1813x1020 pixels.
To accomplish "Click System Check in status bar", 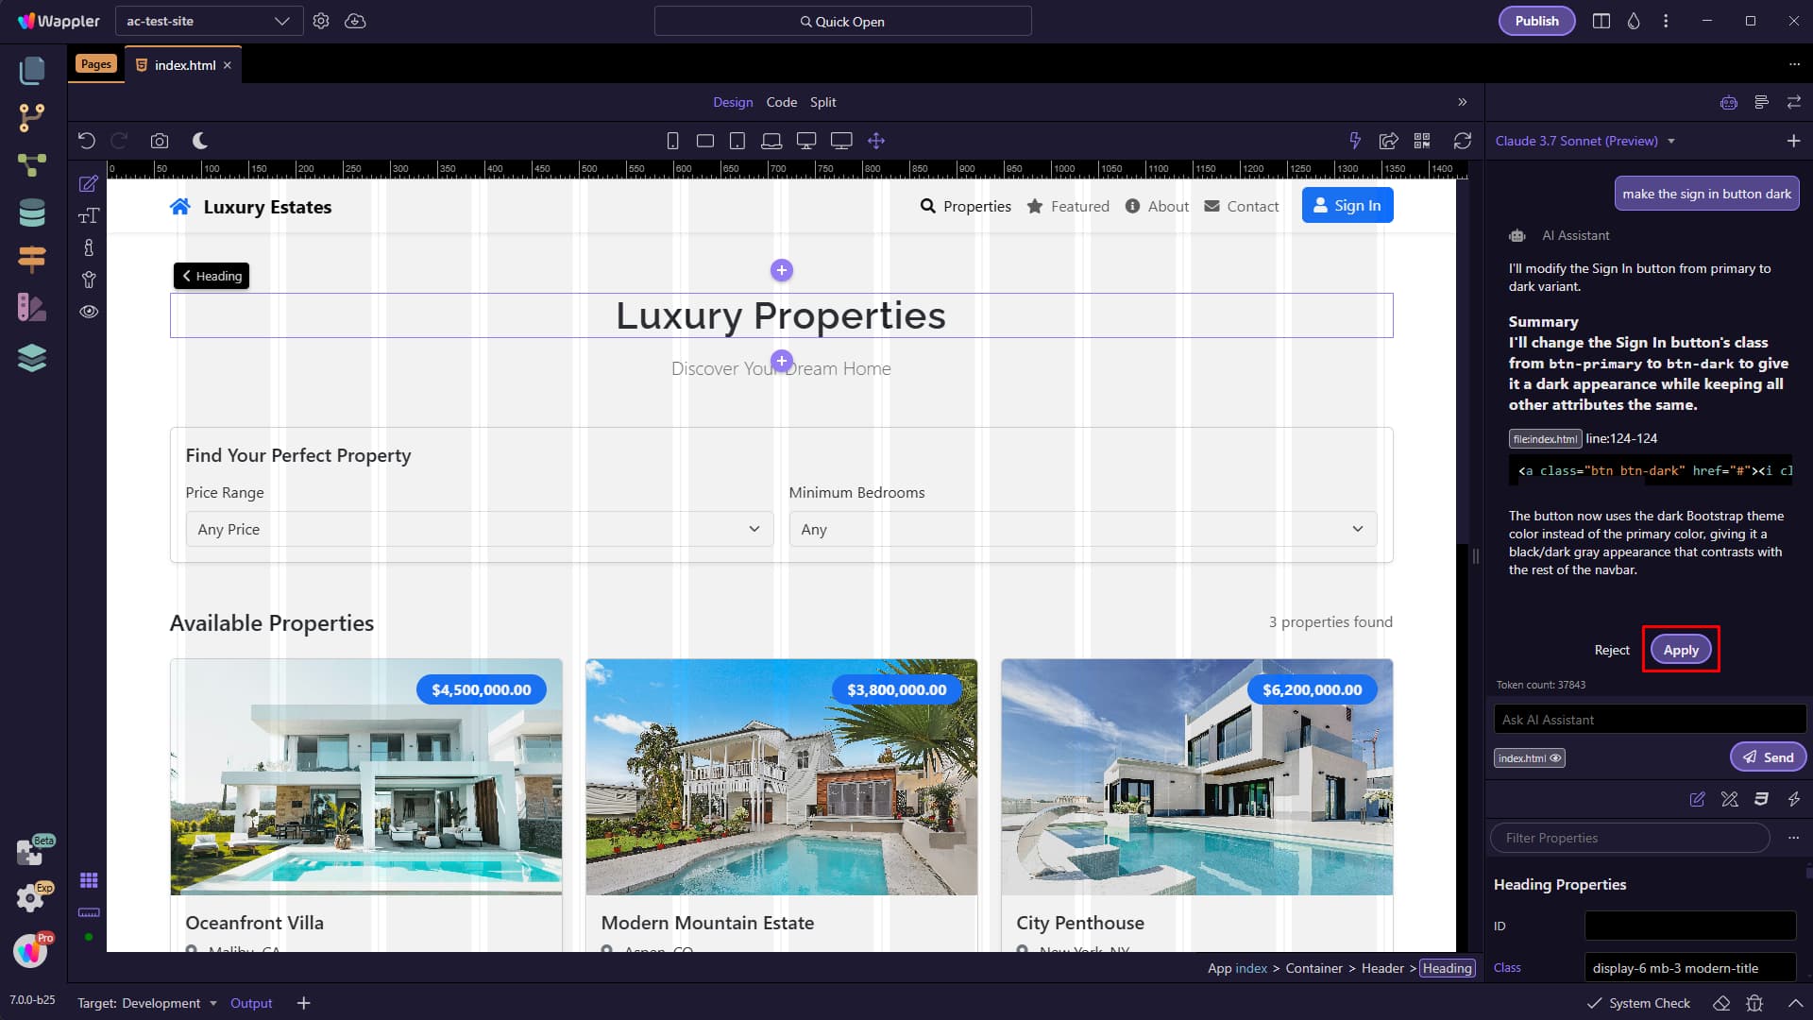I will 1638,1003.
